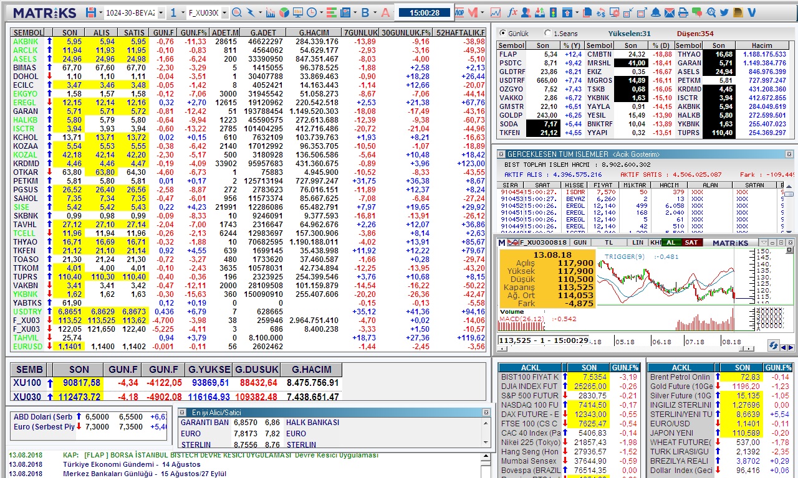This screenshot has height=478, width=798.
Task: Select the 1.Seans radio button
Action: (548, 34)
